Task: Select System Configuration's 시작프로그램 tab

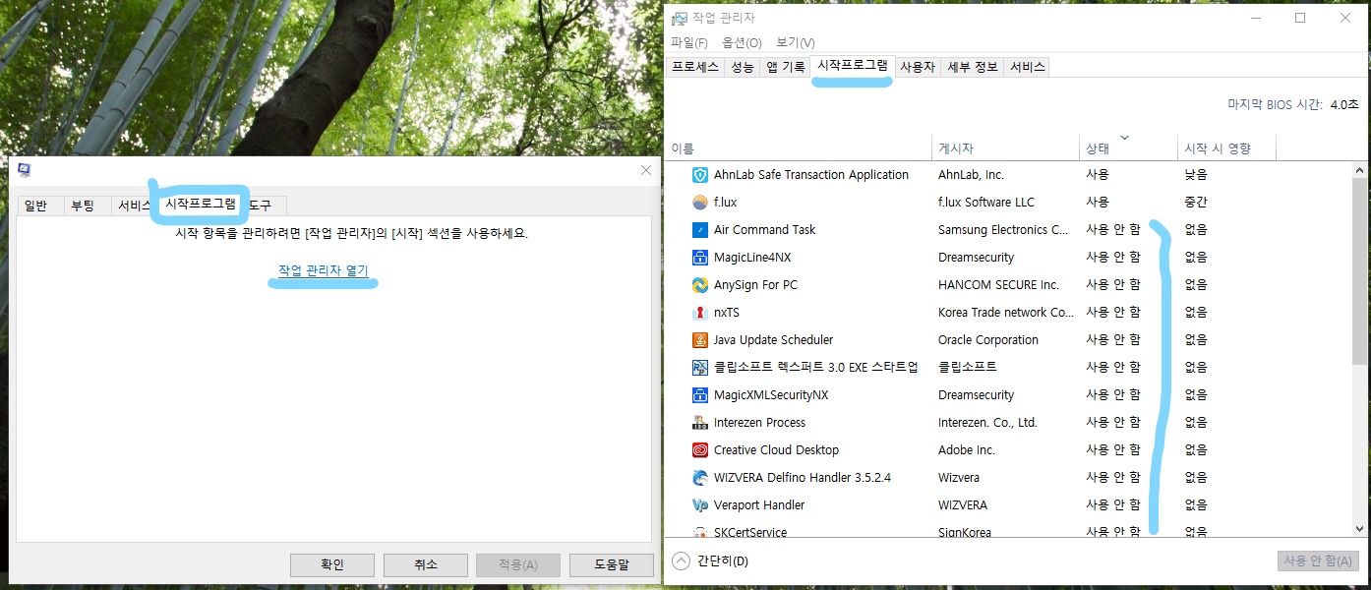Action: point(201,204)
